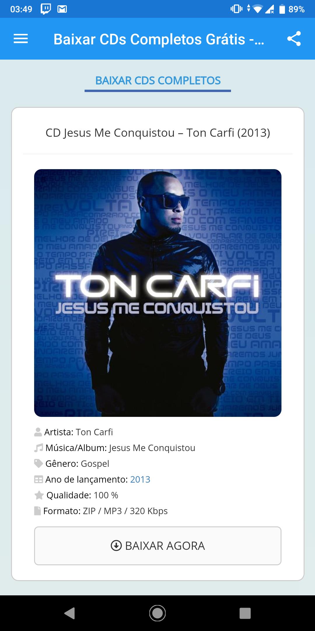Tap the Android recent apps square button

[245, 613]
